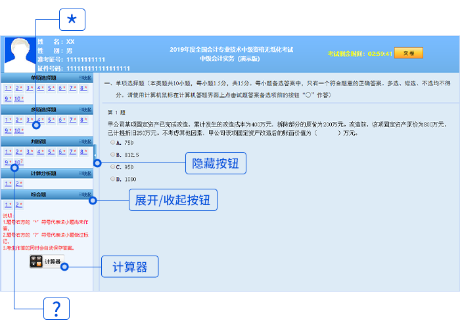The height and width of the screenshot is (327, 460).
Task: Open flagged question 10 in 判断题
Action: (18, 163)
